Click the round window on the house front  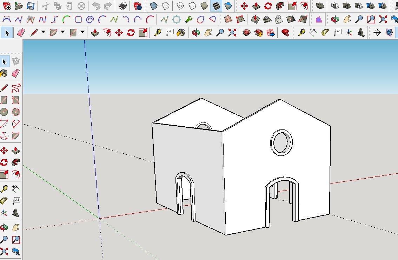[x=281, y=142]
